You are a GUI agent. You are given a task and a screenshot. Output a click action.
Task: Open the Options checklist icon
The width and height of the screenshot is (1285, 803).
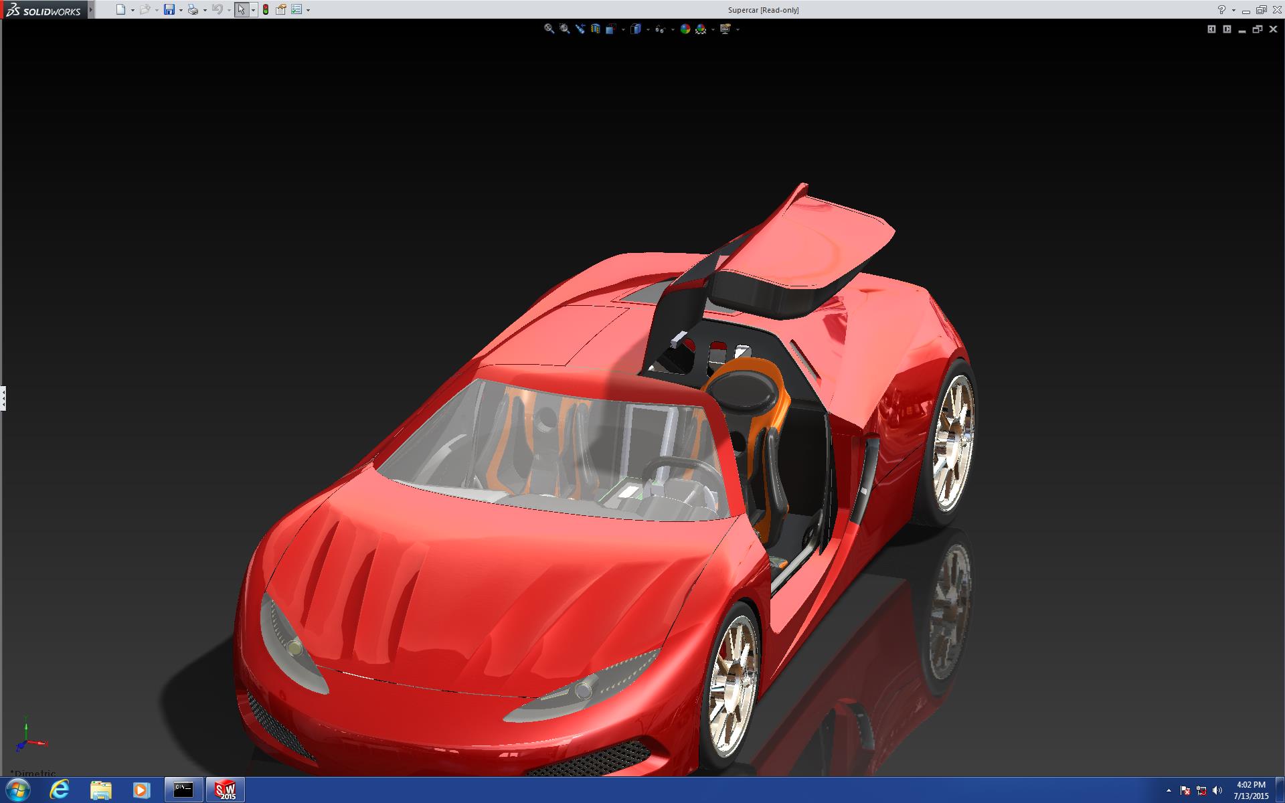point(296,9)
